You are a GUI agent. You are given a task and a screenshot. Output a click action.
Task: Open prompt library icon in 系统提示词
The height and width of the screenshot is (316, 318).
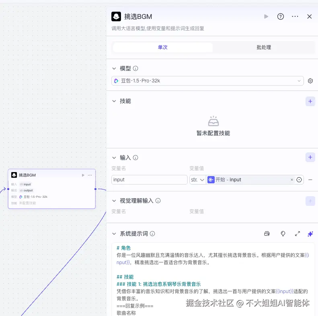(x=267, y=234)
